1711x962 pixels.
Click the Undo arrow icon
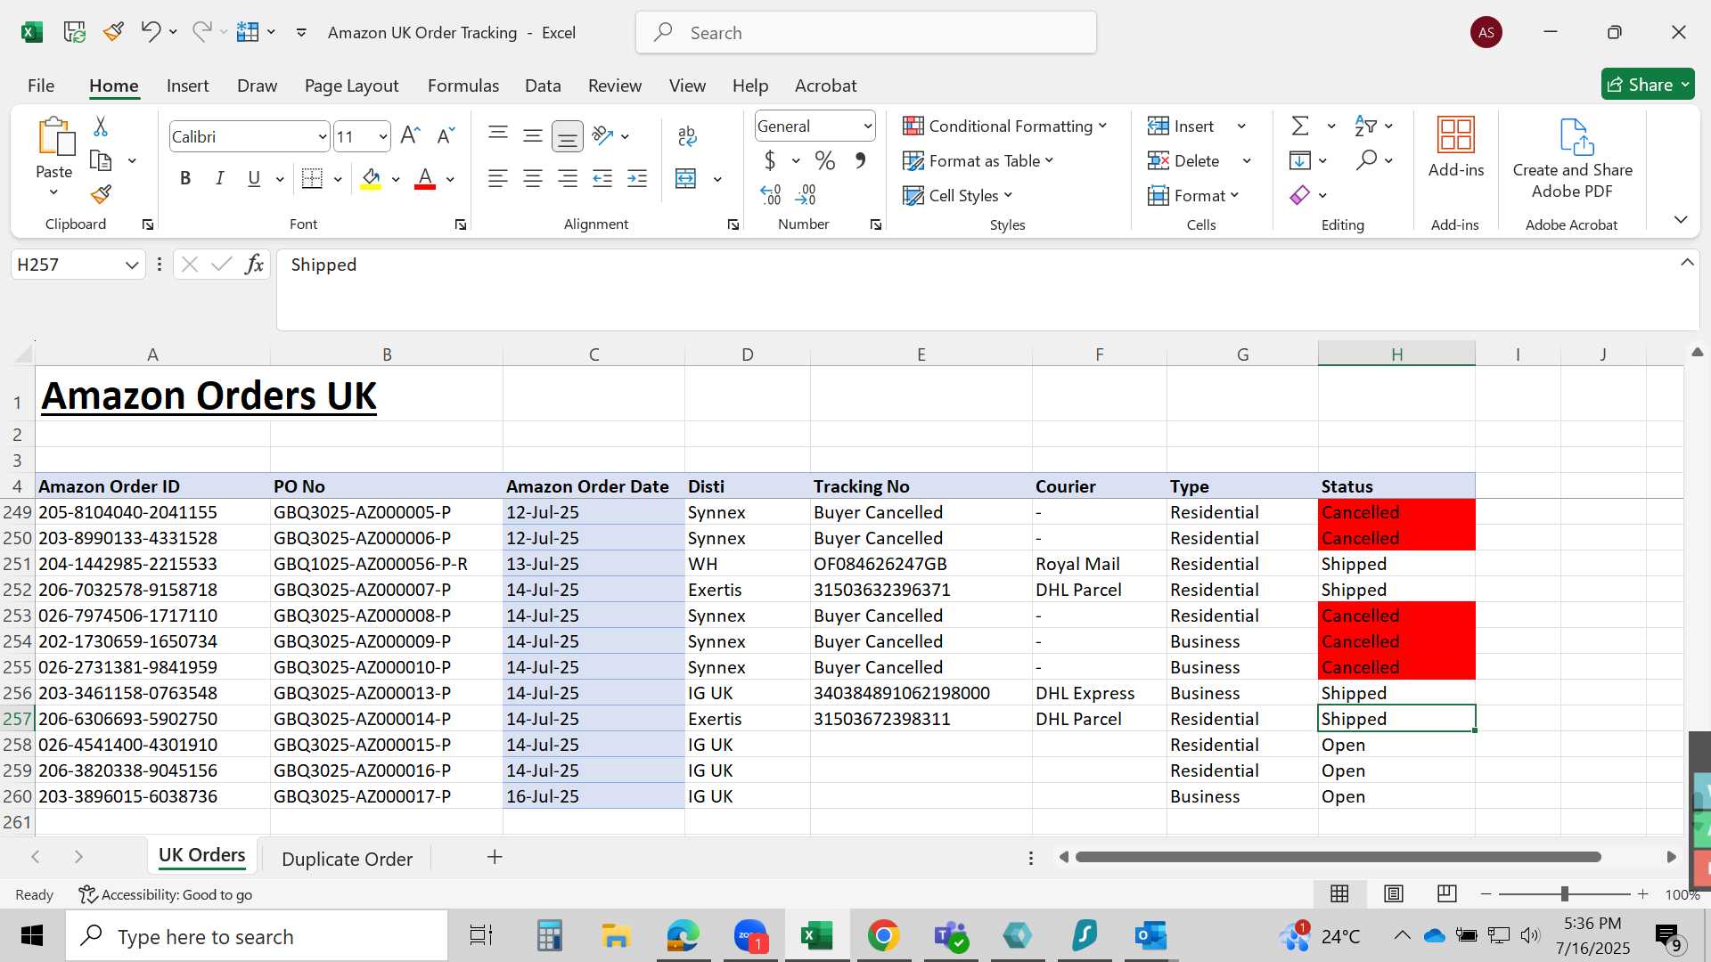pyautogui.click(x=150, y=32)
